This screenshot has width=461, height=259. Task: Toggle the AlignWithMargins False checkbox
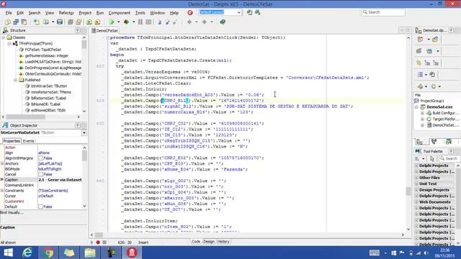pyautogui.click(x=40, y=158)
